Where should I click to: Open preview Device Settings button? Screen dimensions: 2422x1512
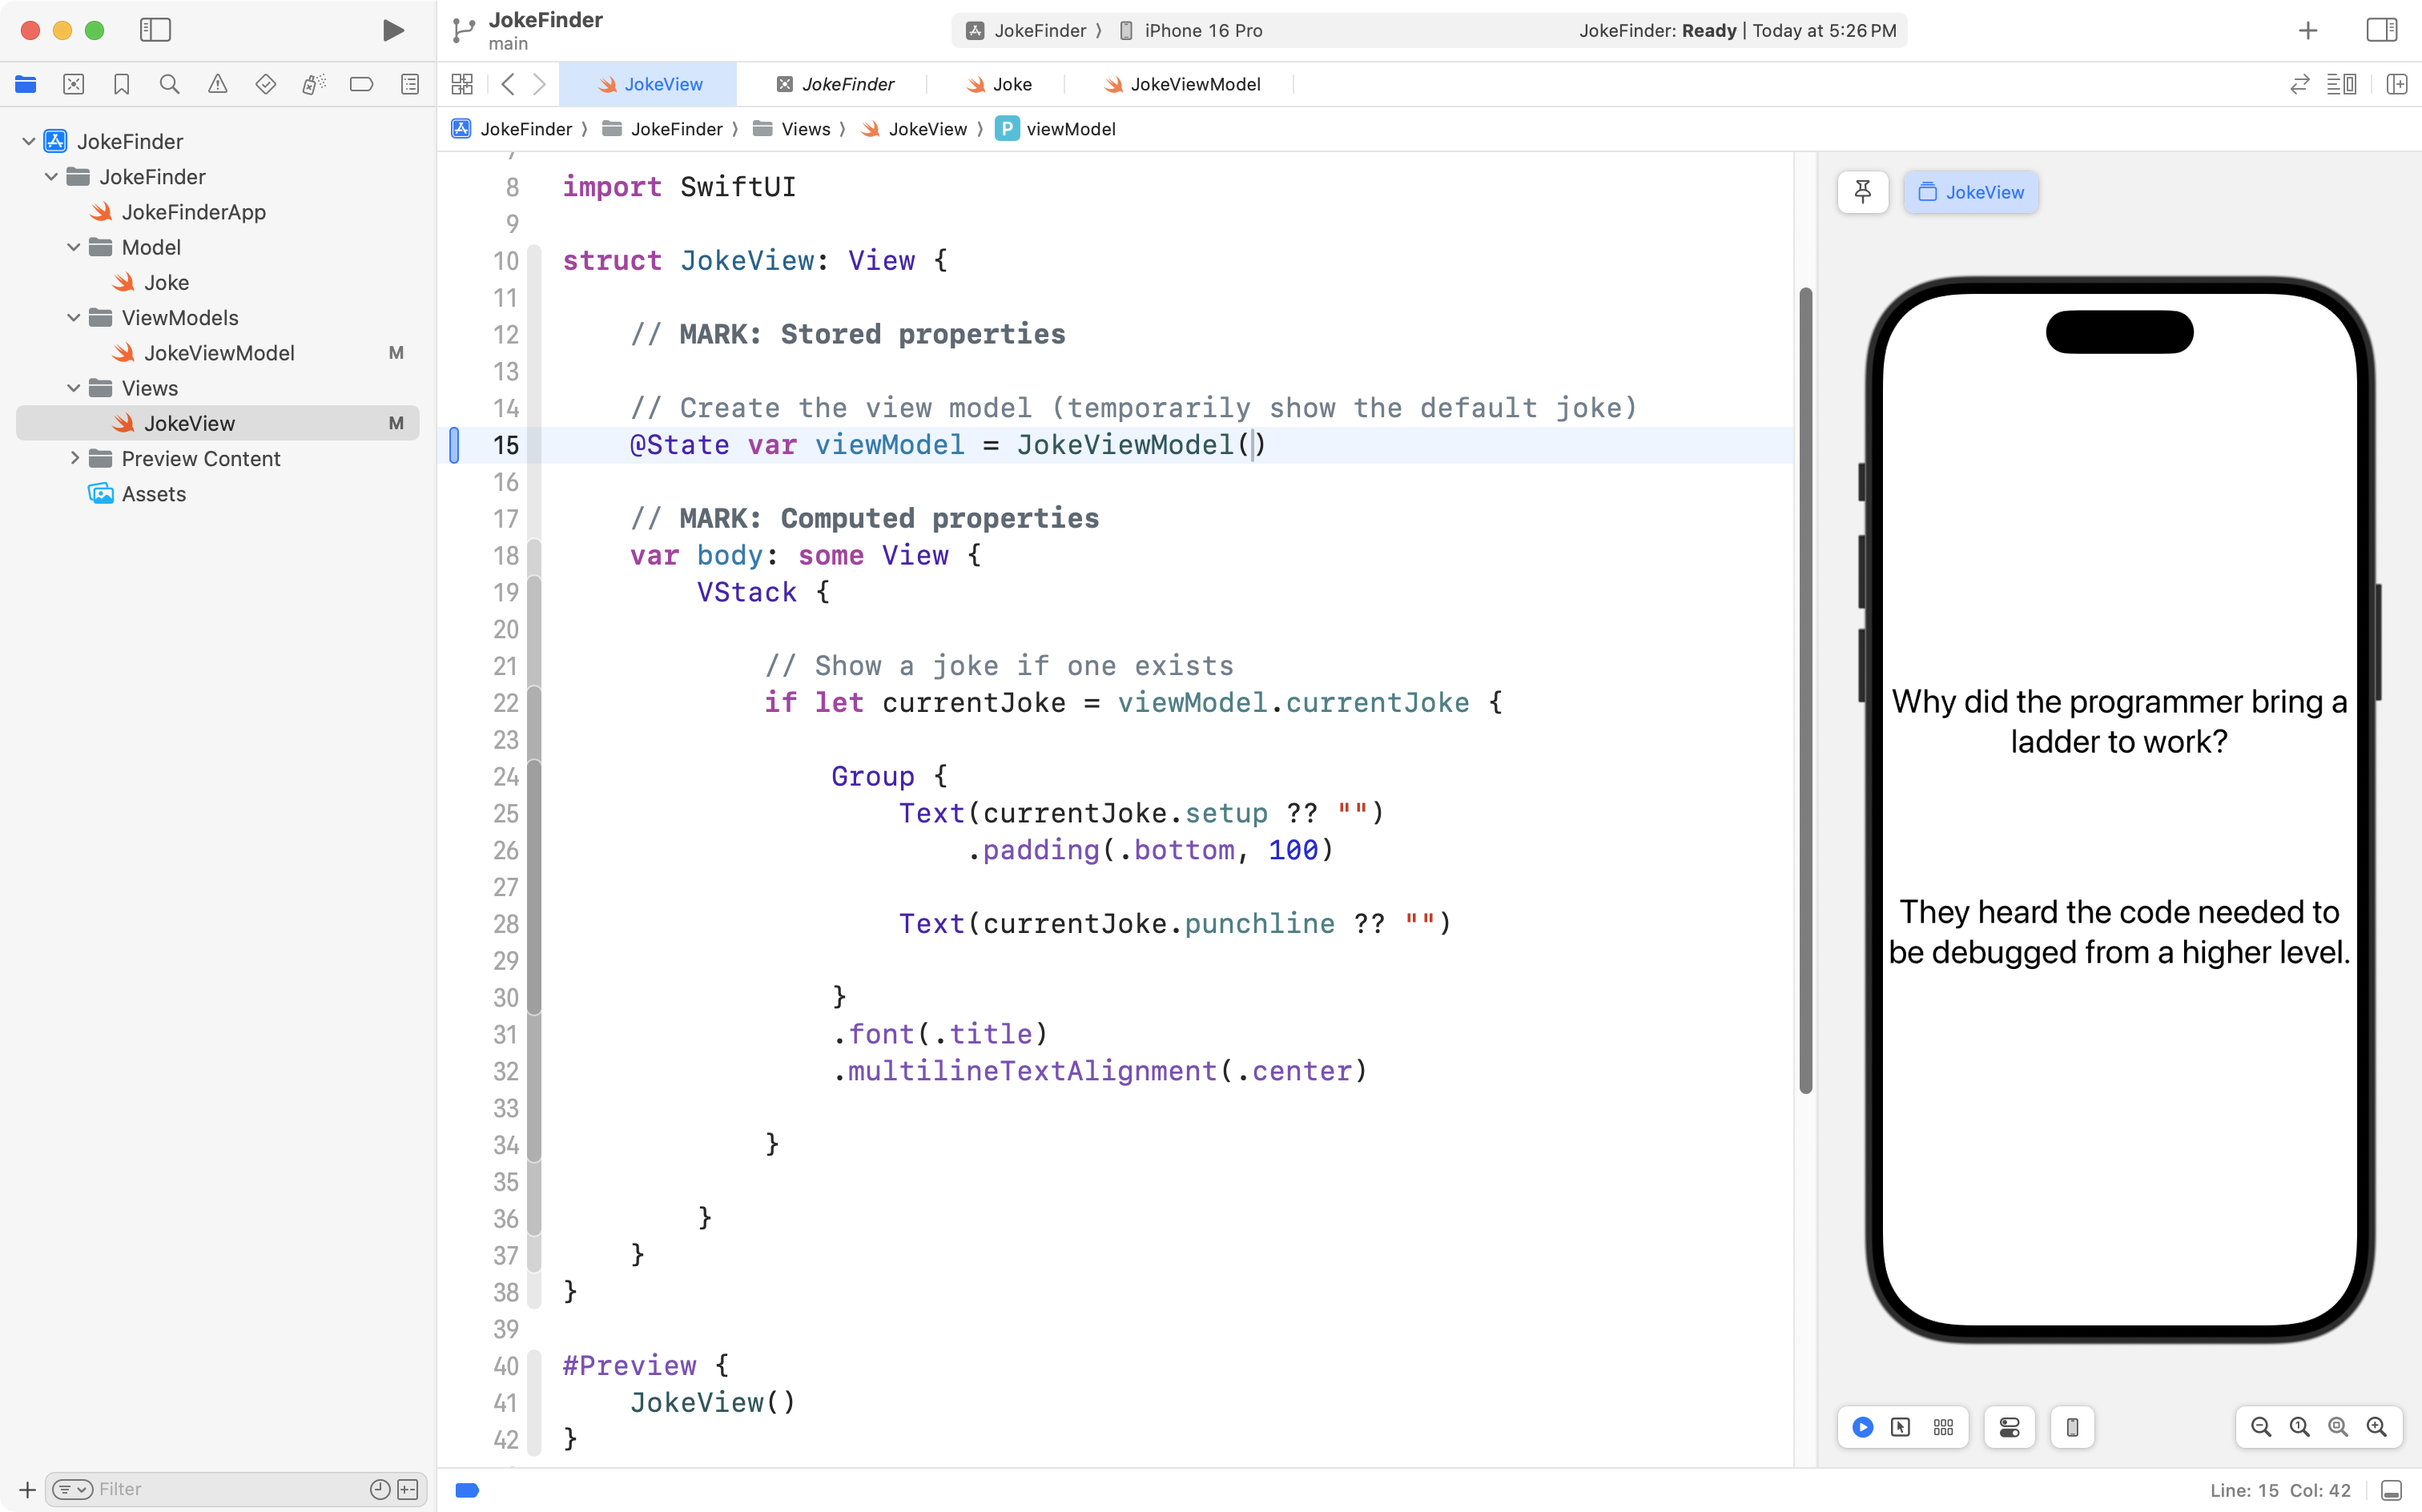(x=2009, y=1427)
